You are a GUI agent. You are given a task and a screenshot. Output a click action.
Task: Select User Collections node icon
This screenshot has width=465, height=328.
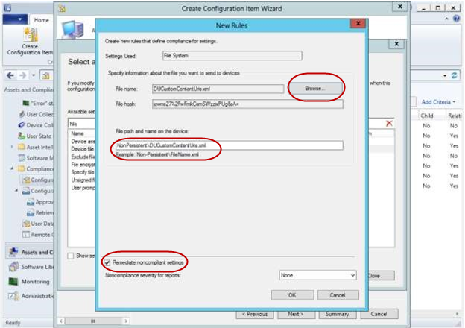click(x=22, y=114)
